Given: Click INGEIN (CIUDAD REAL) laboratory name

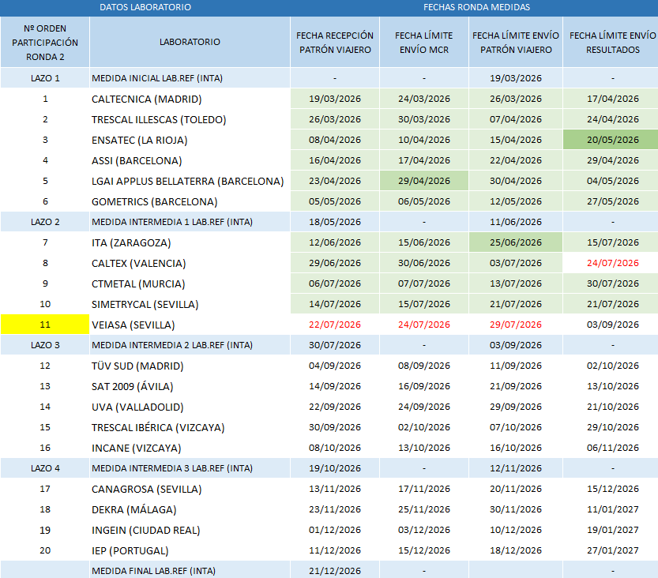Looking at the screenshot, I should click(145, 530).
